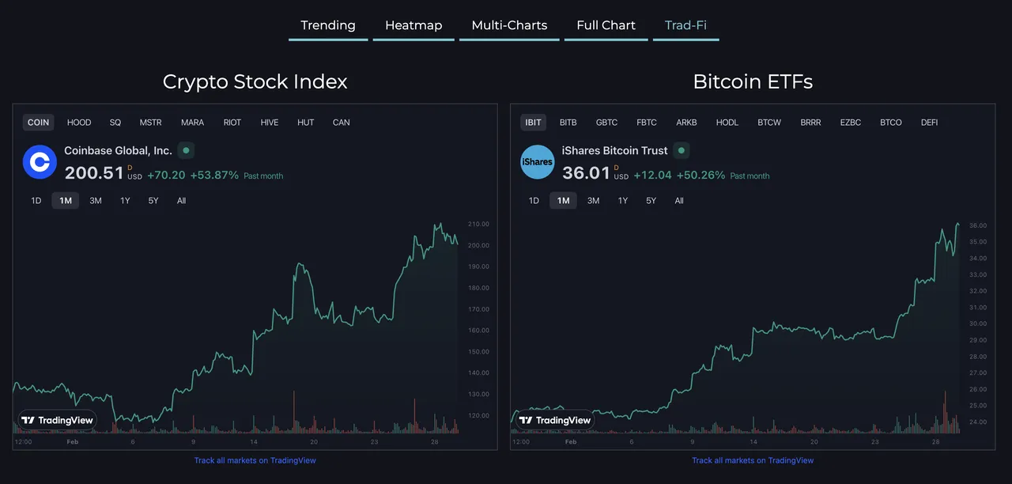Click the +70.20 Coinbase gain value
This screenshot has width=1012, height=484.
point(166,176)
